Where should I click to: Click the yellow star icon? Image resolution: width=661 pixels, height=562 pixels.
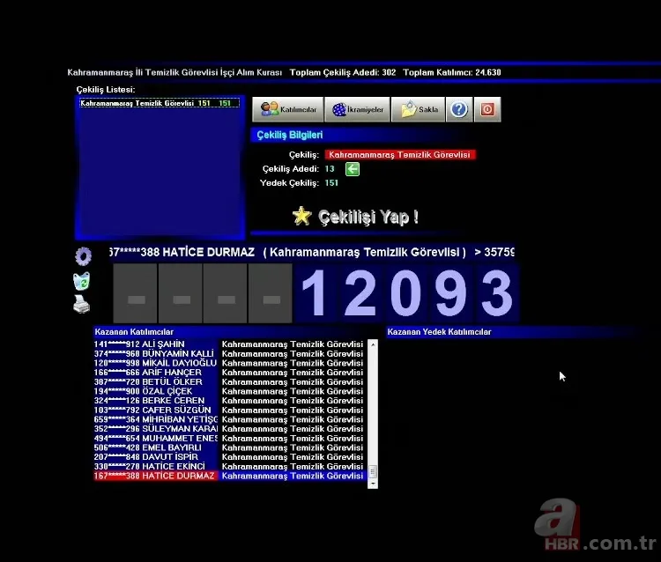pos(301,216)
